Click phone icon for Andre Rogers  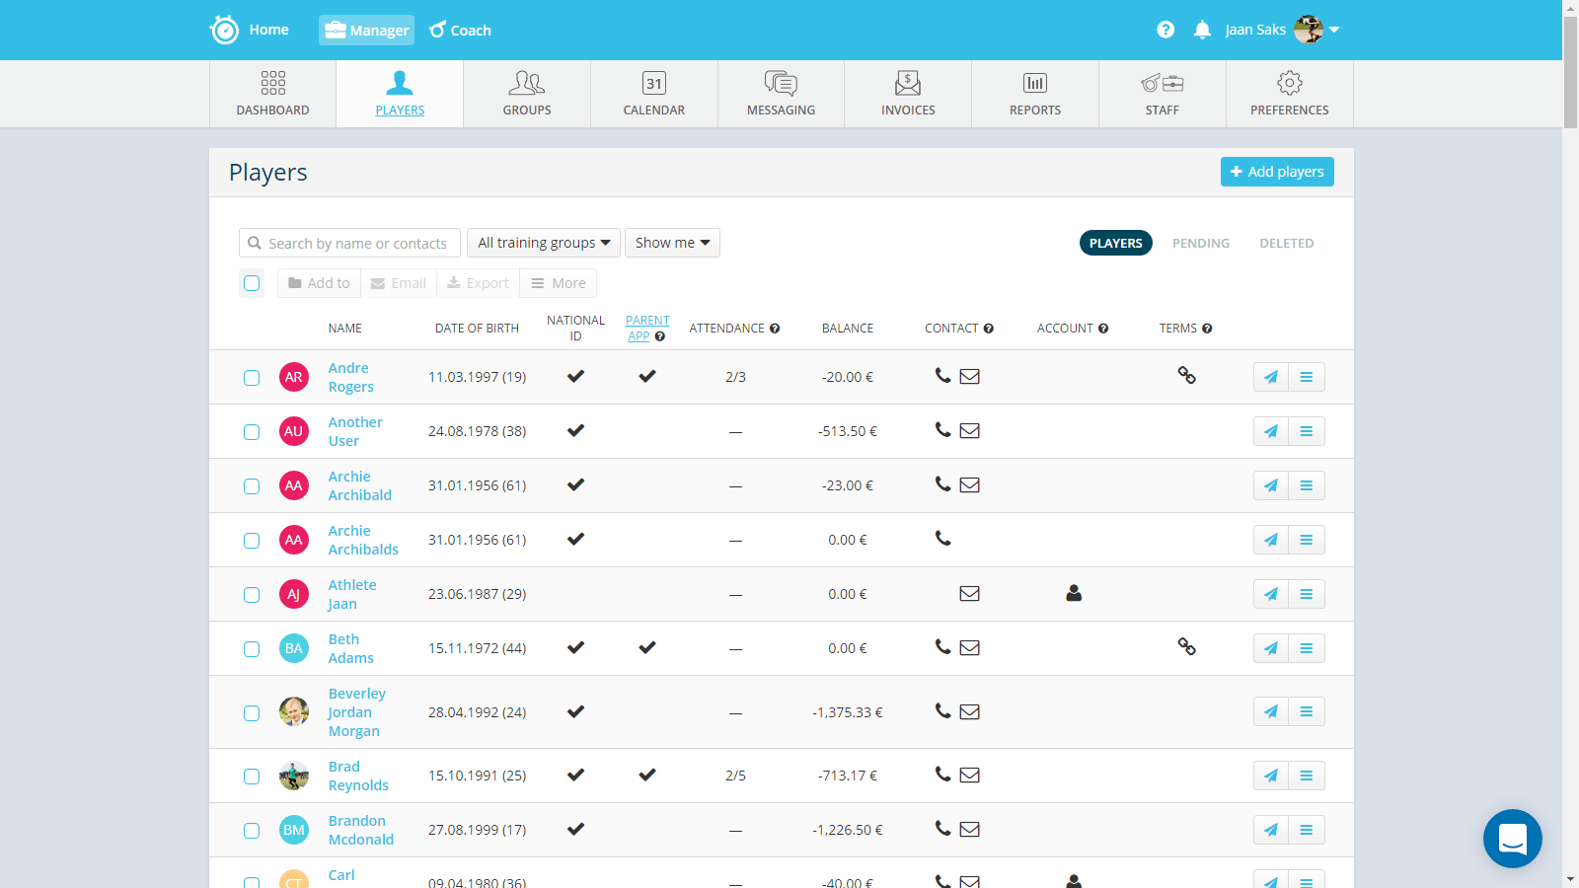[x=943, y=376]
